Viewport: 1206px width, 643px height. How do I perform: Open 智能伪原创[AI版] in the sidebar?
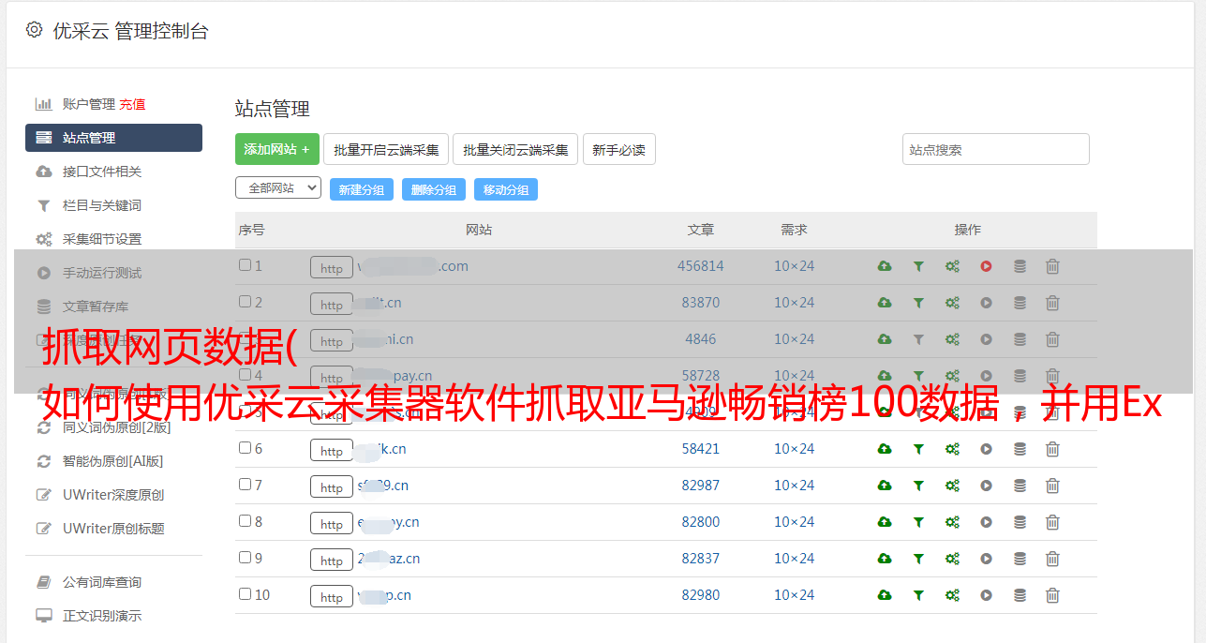113,461
